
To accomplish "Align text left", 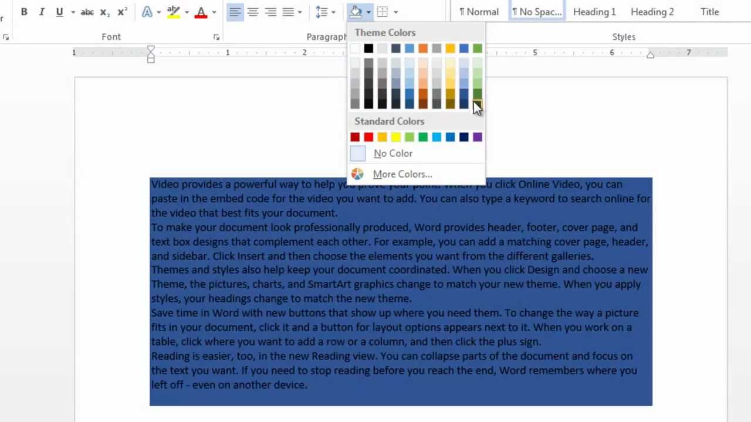I will coord(235,12).
